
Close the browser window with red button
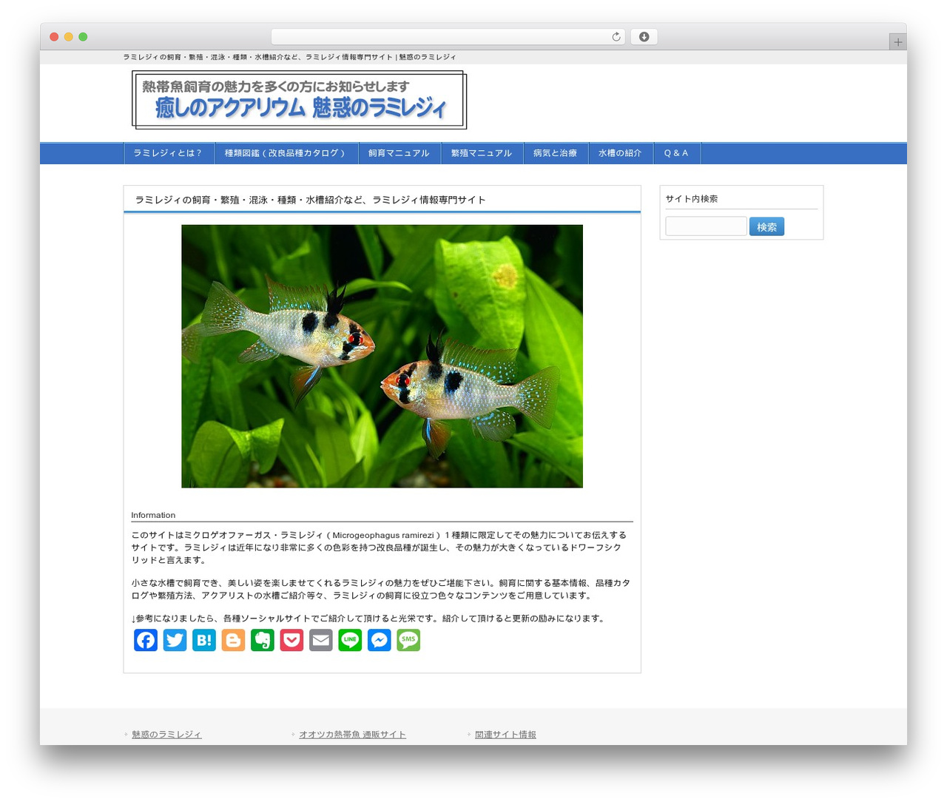54,37
